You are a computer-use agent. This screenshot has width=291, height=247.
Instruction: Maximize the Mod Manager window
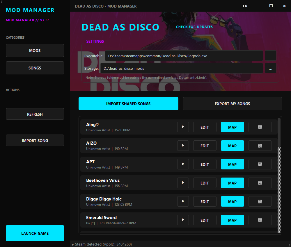pyautogui.click(x=271, y=6)
